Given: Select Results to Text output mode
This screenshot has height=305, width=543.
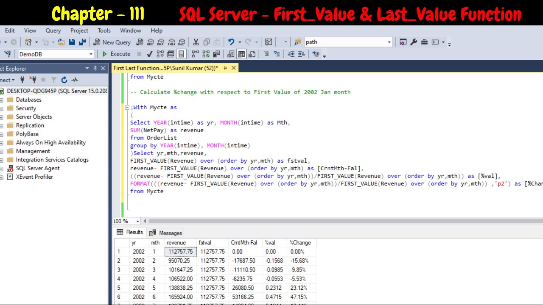Looking at the screenshot, I should click(x=231, y=54).
